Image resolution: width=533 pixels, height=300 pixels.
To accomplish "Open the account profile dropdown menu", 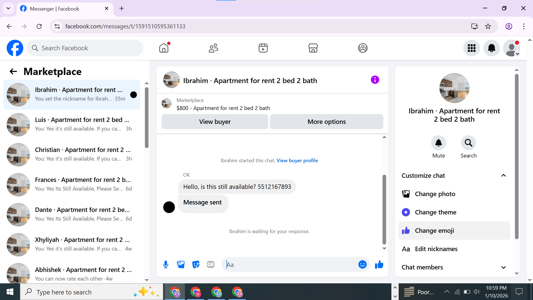I will [511, 48].
